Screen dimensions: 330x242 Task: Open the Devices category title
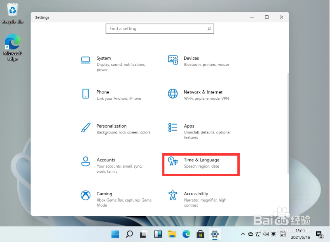[191, 58]
